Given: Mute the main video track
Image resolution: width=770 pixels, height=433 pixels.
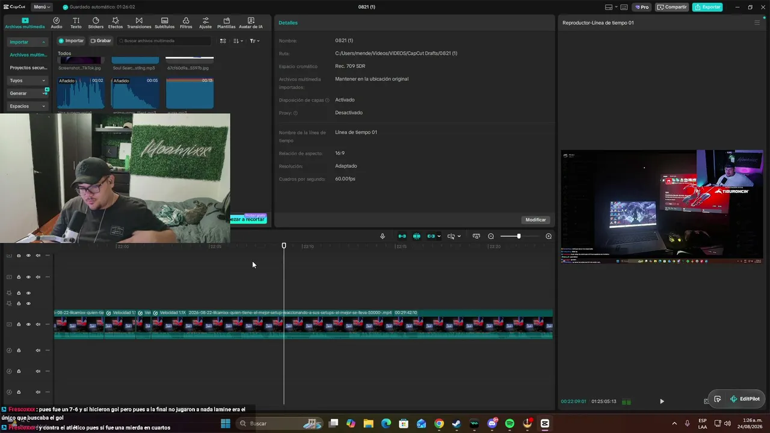Looking at the screenshot, I should pyautogui.click(x=38, y=324).
